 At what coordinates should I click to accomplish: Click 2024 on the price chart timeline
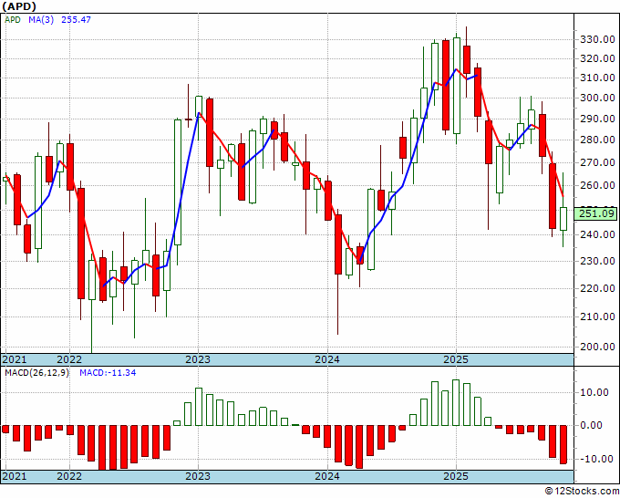click(327, 359)
